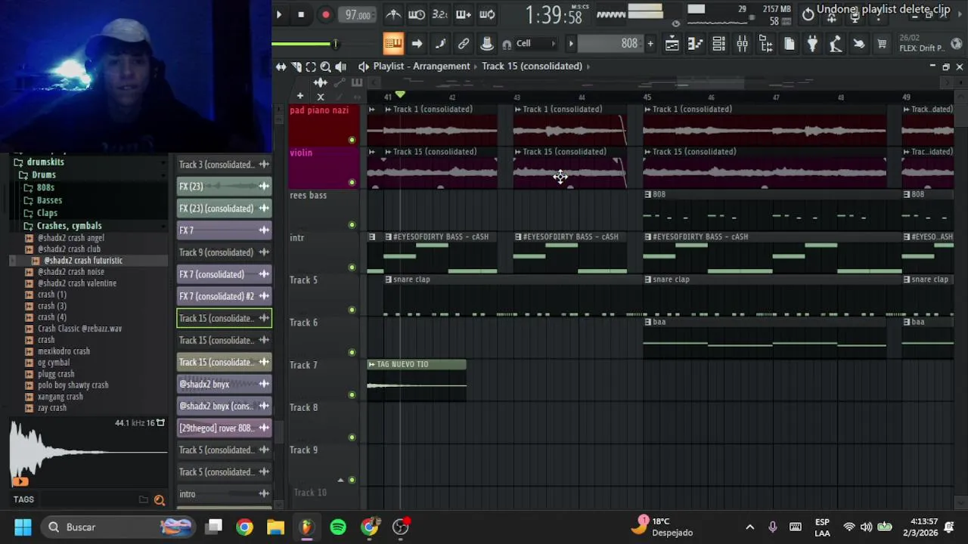The image size is (968, 544).
Task: Click the playlist playhead marker
Action: [x=400, y=94]
